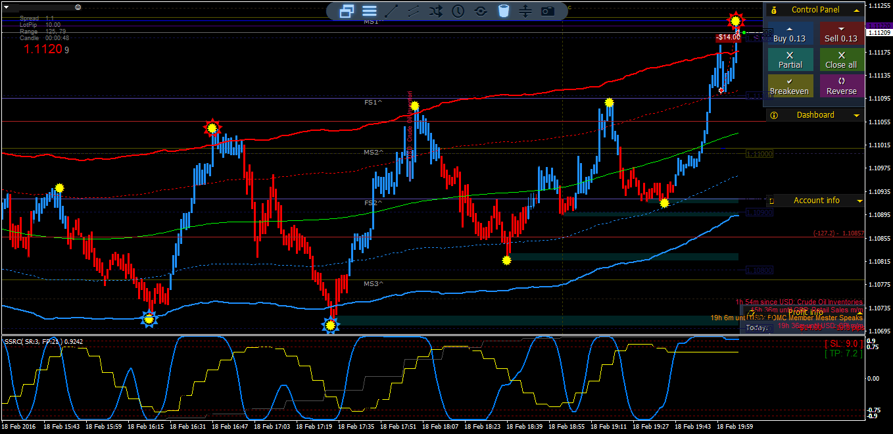Click the cascade windows icon in floating toolbar

pyautogui.click(x=347, y=11)
